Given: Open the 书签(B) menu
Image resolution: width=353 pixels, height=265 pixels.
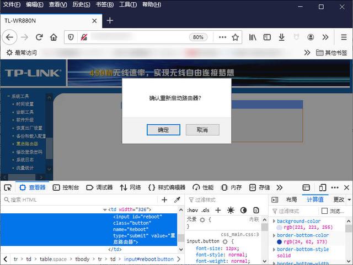Looking at the screenshot, I should tap(105, 4).
